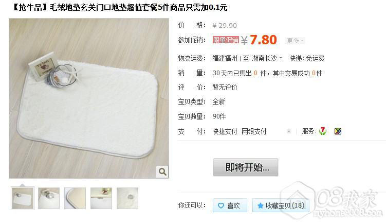
Task: Click the 限量促销 promotion tag
Action: 226,40
